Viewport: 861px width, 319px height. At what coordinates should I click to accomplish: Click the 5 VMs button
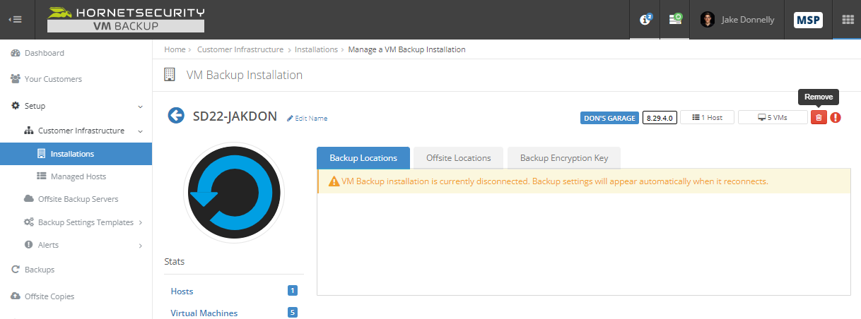[x=772, y=118]
